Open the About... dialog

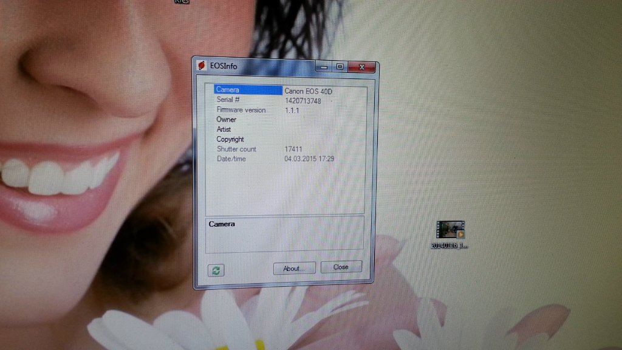(295, 268)
